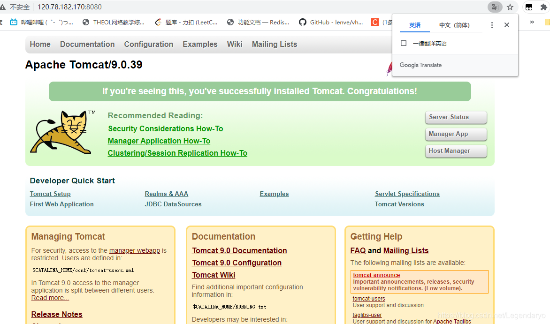Click the $CATALINA_HOME/RUNNING.txt path text
Screen dimensions: 550x324
tap(230, 307)
